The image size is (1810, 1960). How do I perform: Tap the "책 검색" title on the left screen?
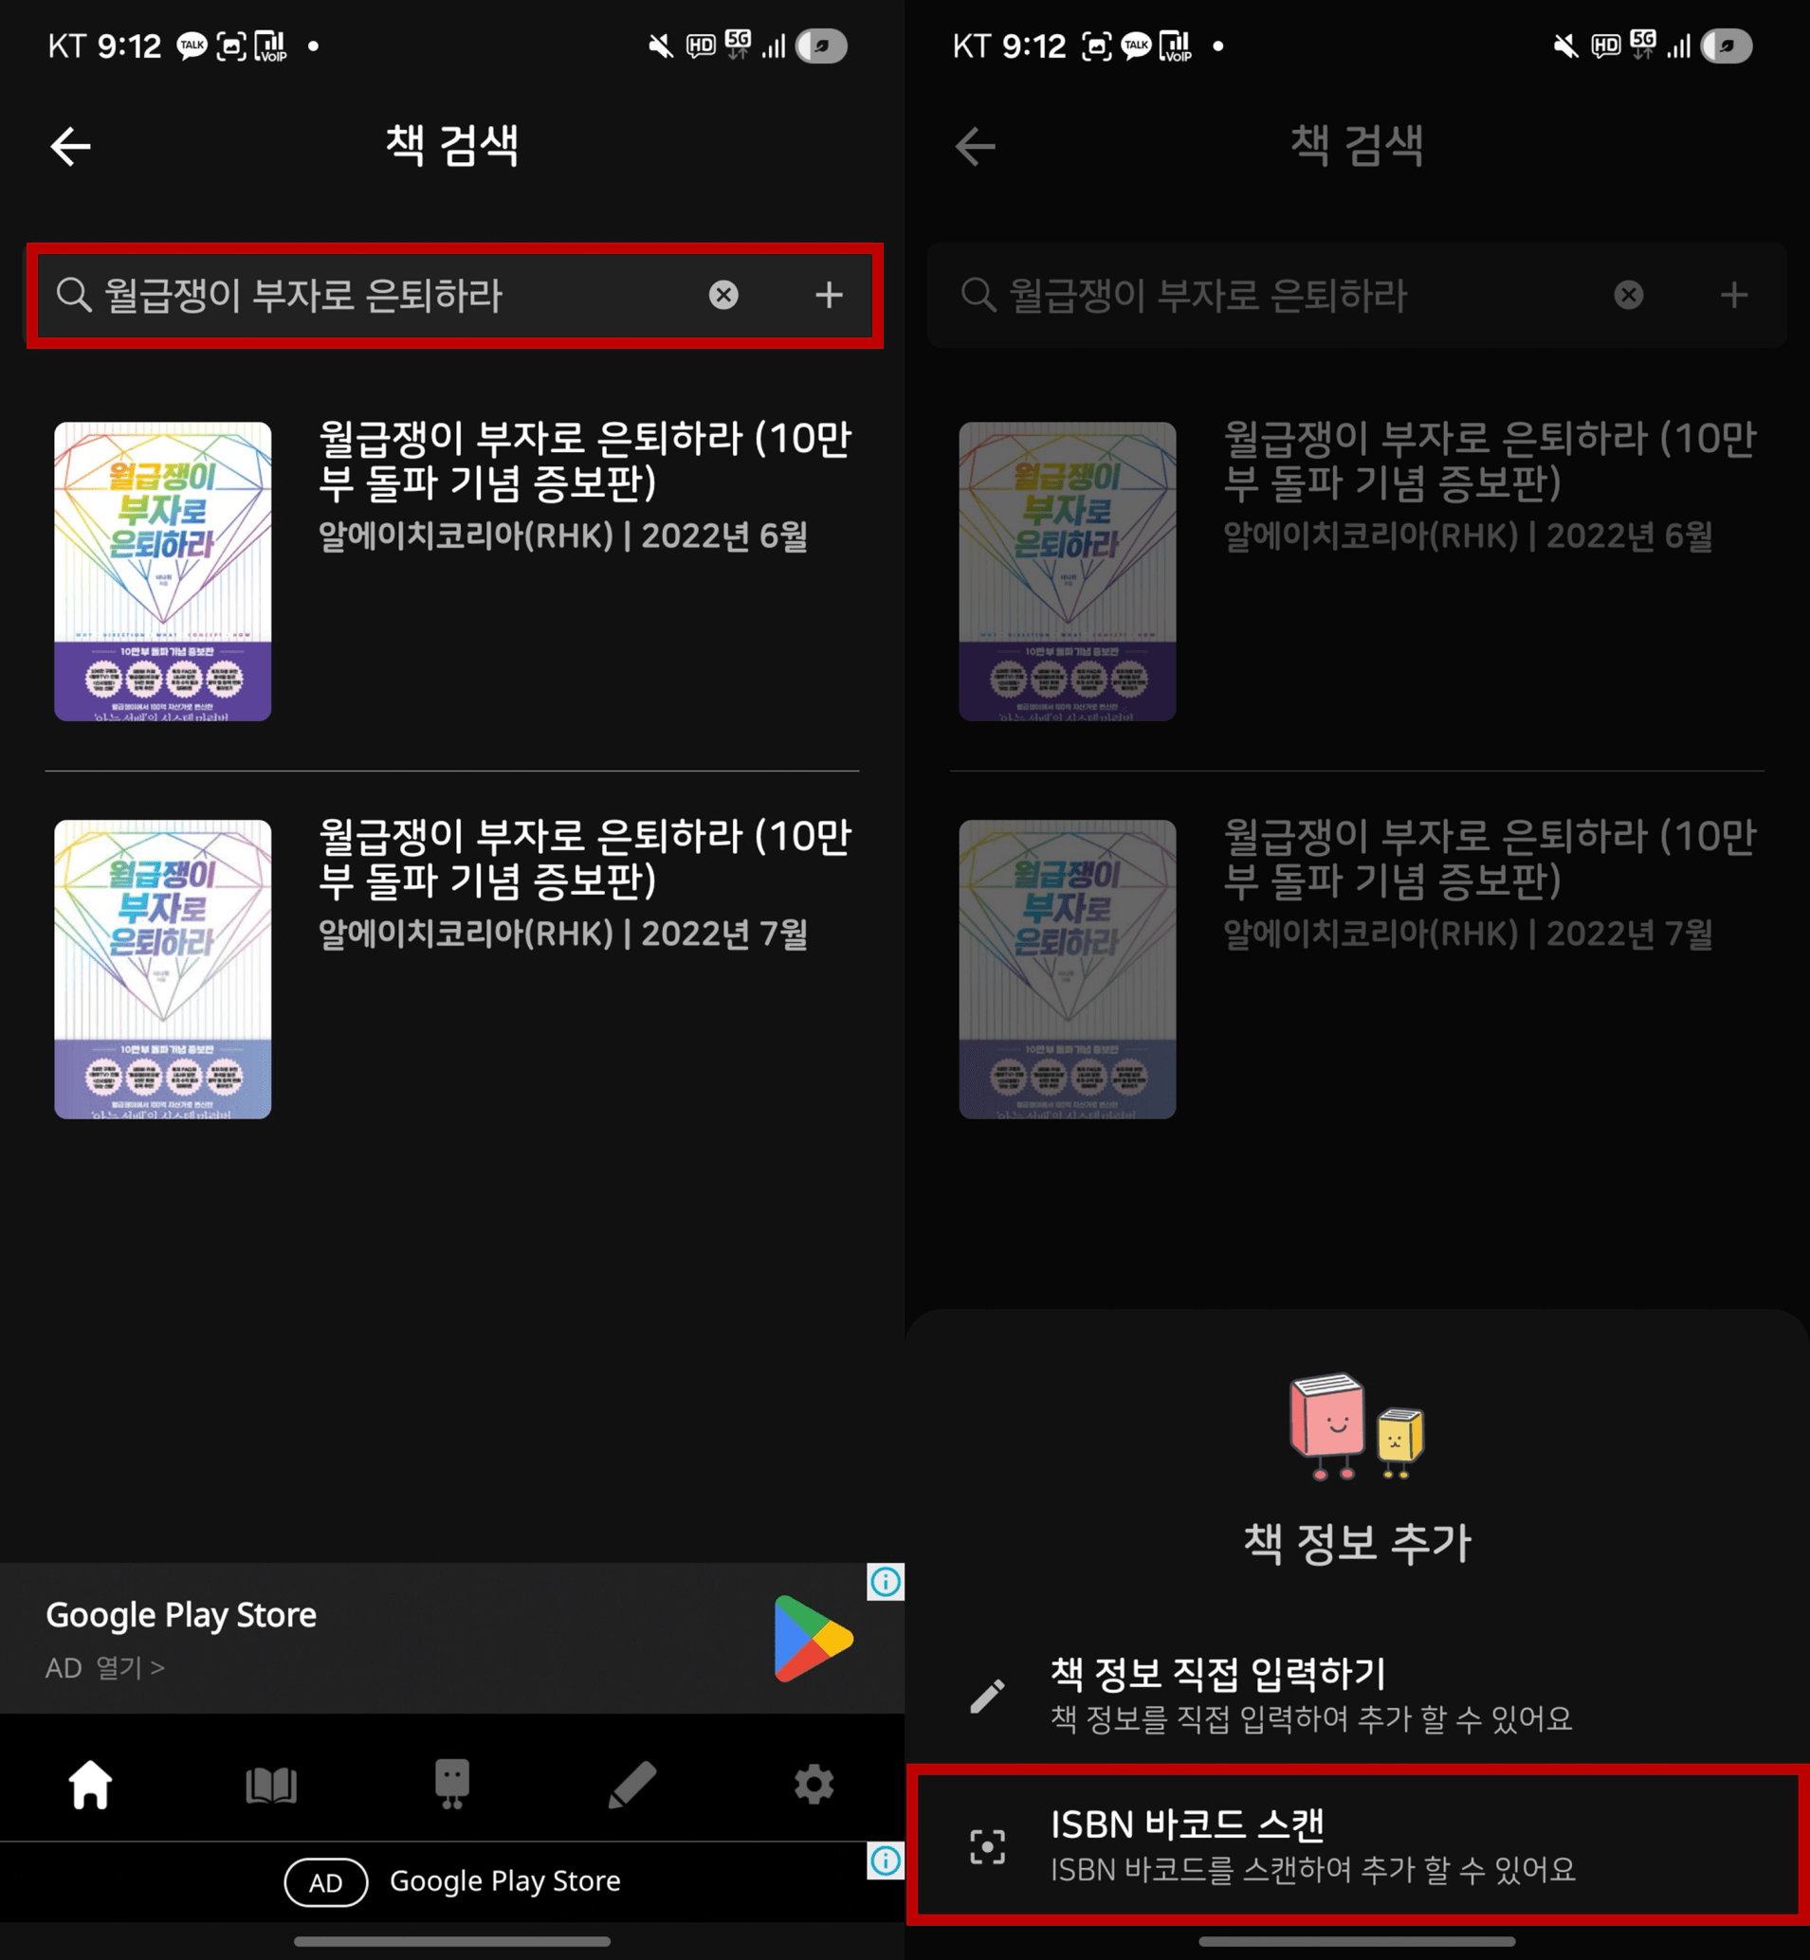pyautogui.click(x=451, y=146)
